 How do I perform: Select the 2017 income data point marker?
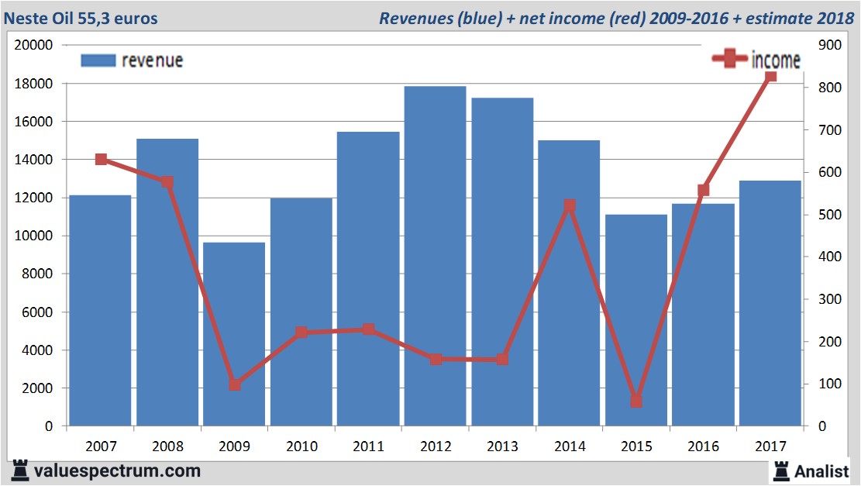pyautogui.click(x=770, y=76)
